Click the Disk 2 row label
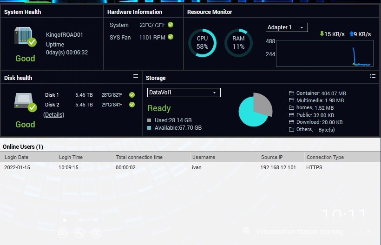Viewport: 381px width, 245px height. (52, 105)
